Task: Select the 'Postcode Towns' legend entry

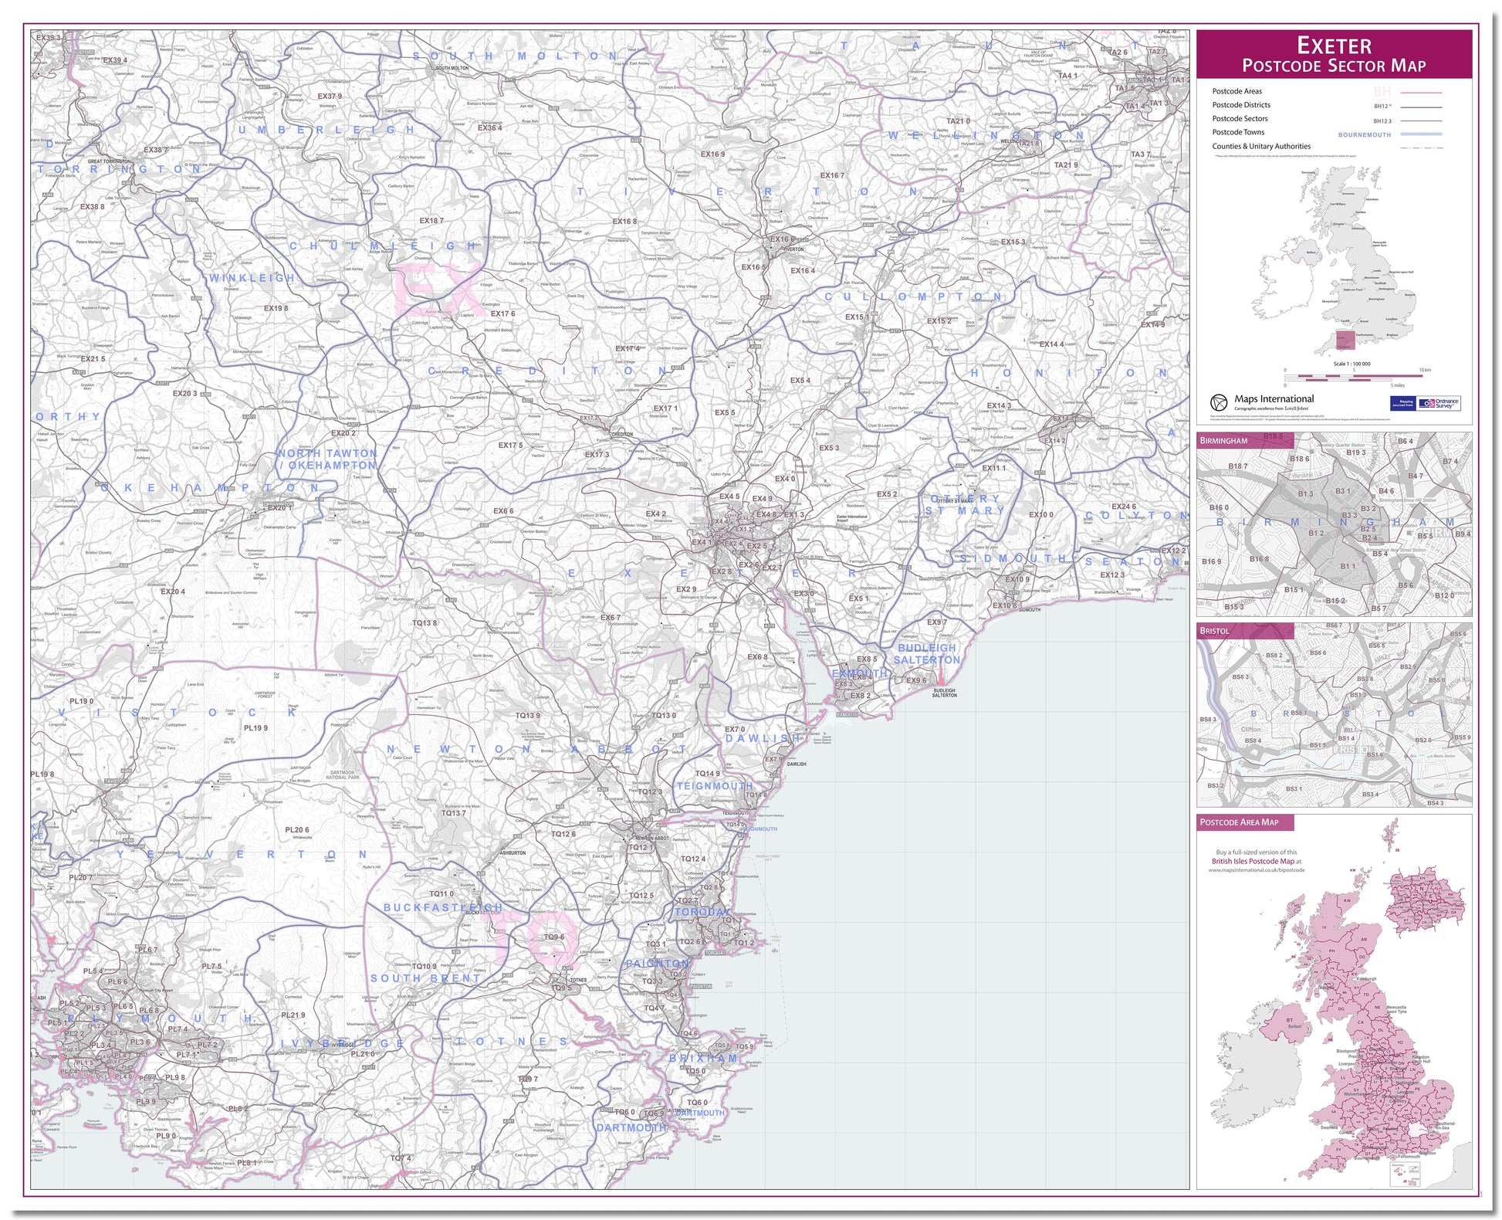Action: click(1238, 132)
